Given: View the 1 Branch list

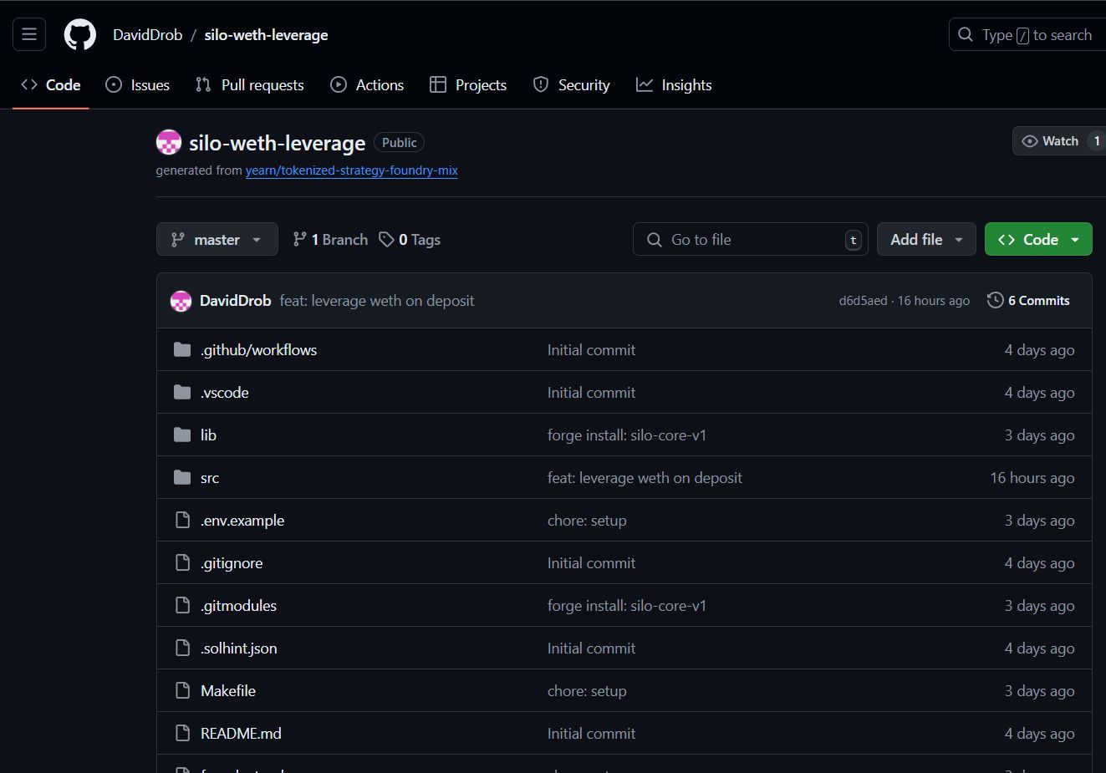Looking at the screenshot, I should coord(330,239).
